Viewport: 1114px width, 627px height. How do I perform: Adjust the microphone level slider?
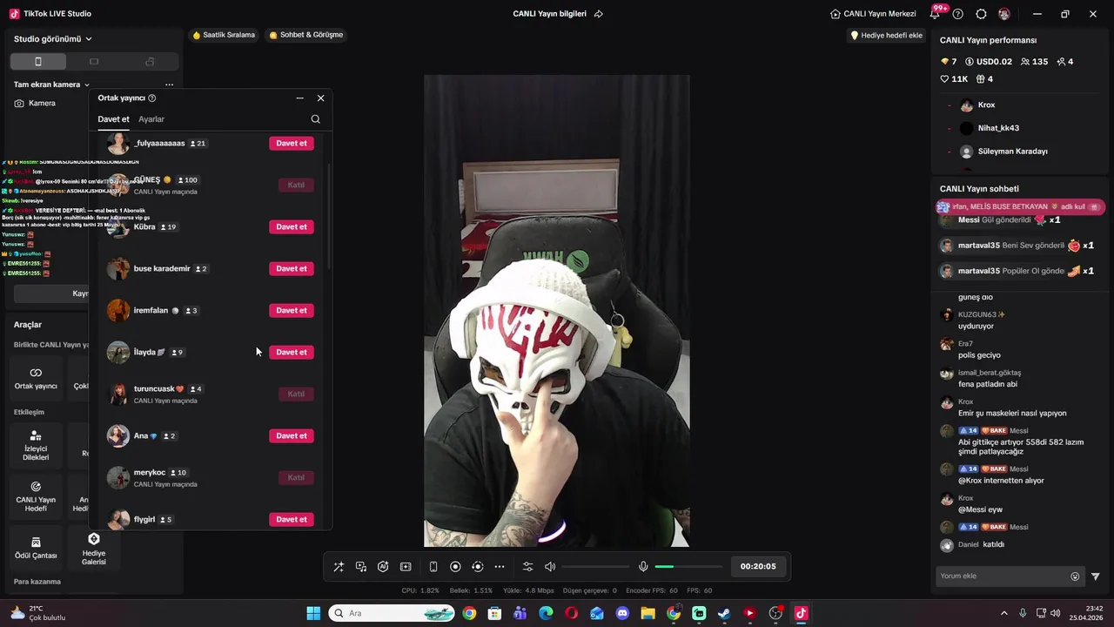click(x=688, y=567)
